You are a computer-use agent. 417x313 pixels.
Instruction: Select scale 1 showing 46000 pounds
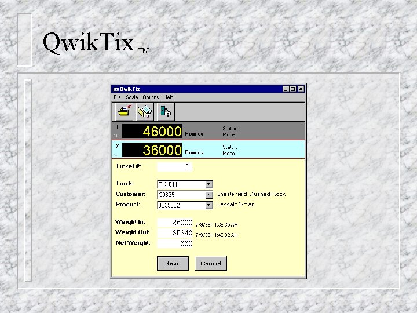[208, 131]
